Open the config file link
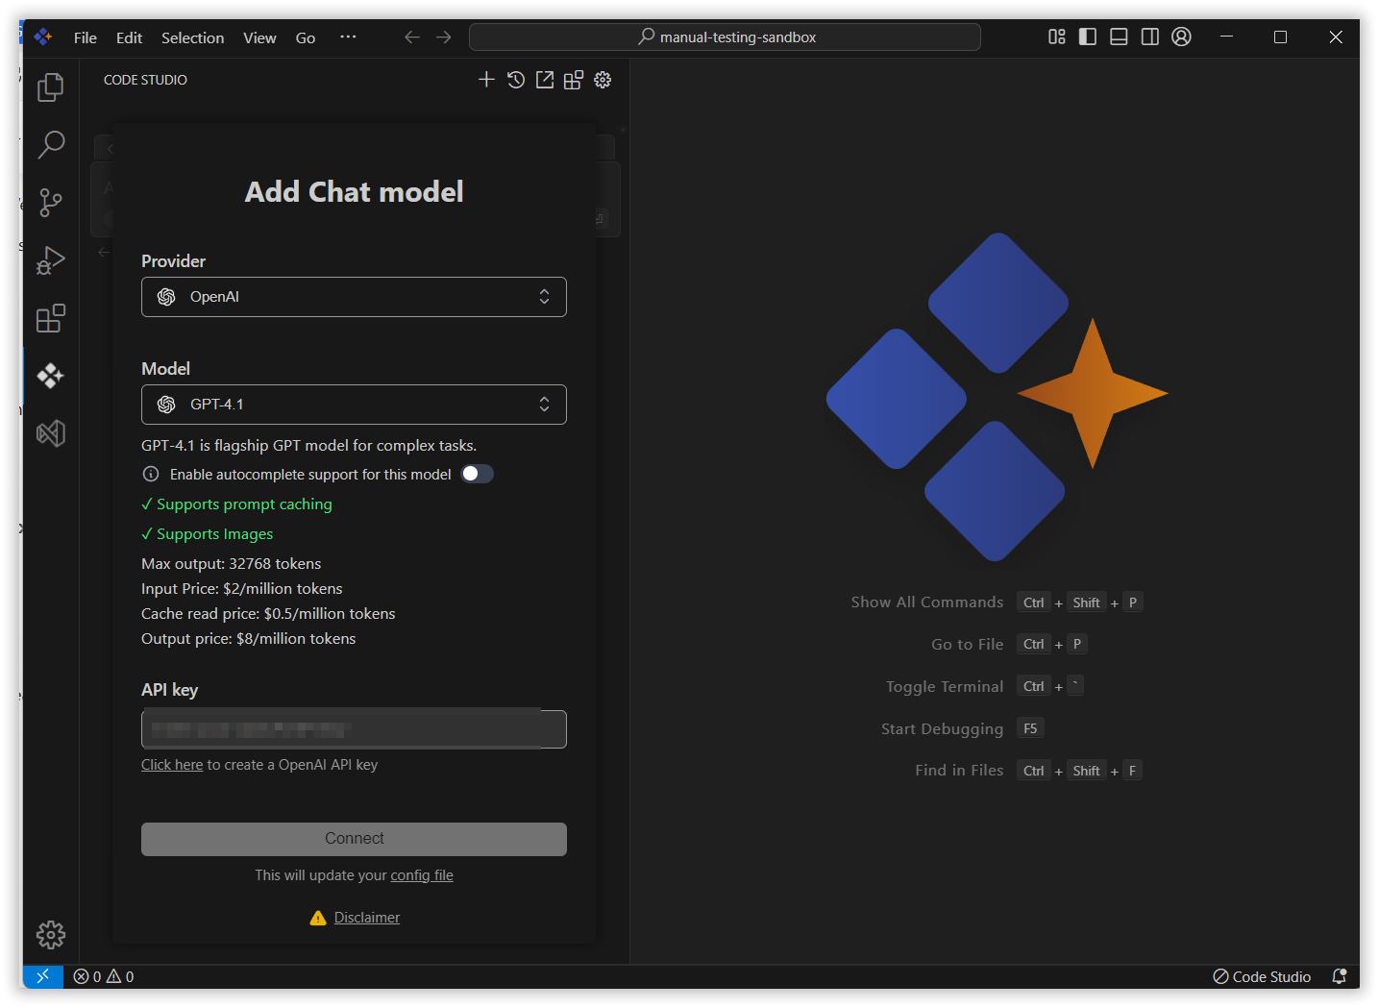 click(422, 875)
